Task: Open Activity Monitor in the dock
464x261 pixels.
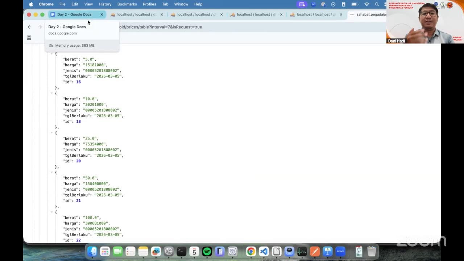Action: click(302, 251)
